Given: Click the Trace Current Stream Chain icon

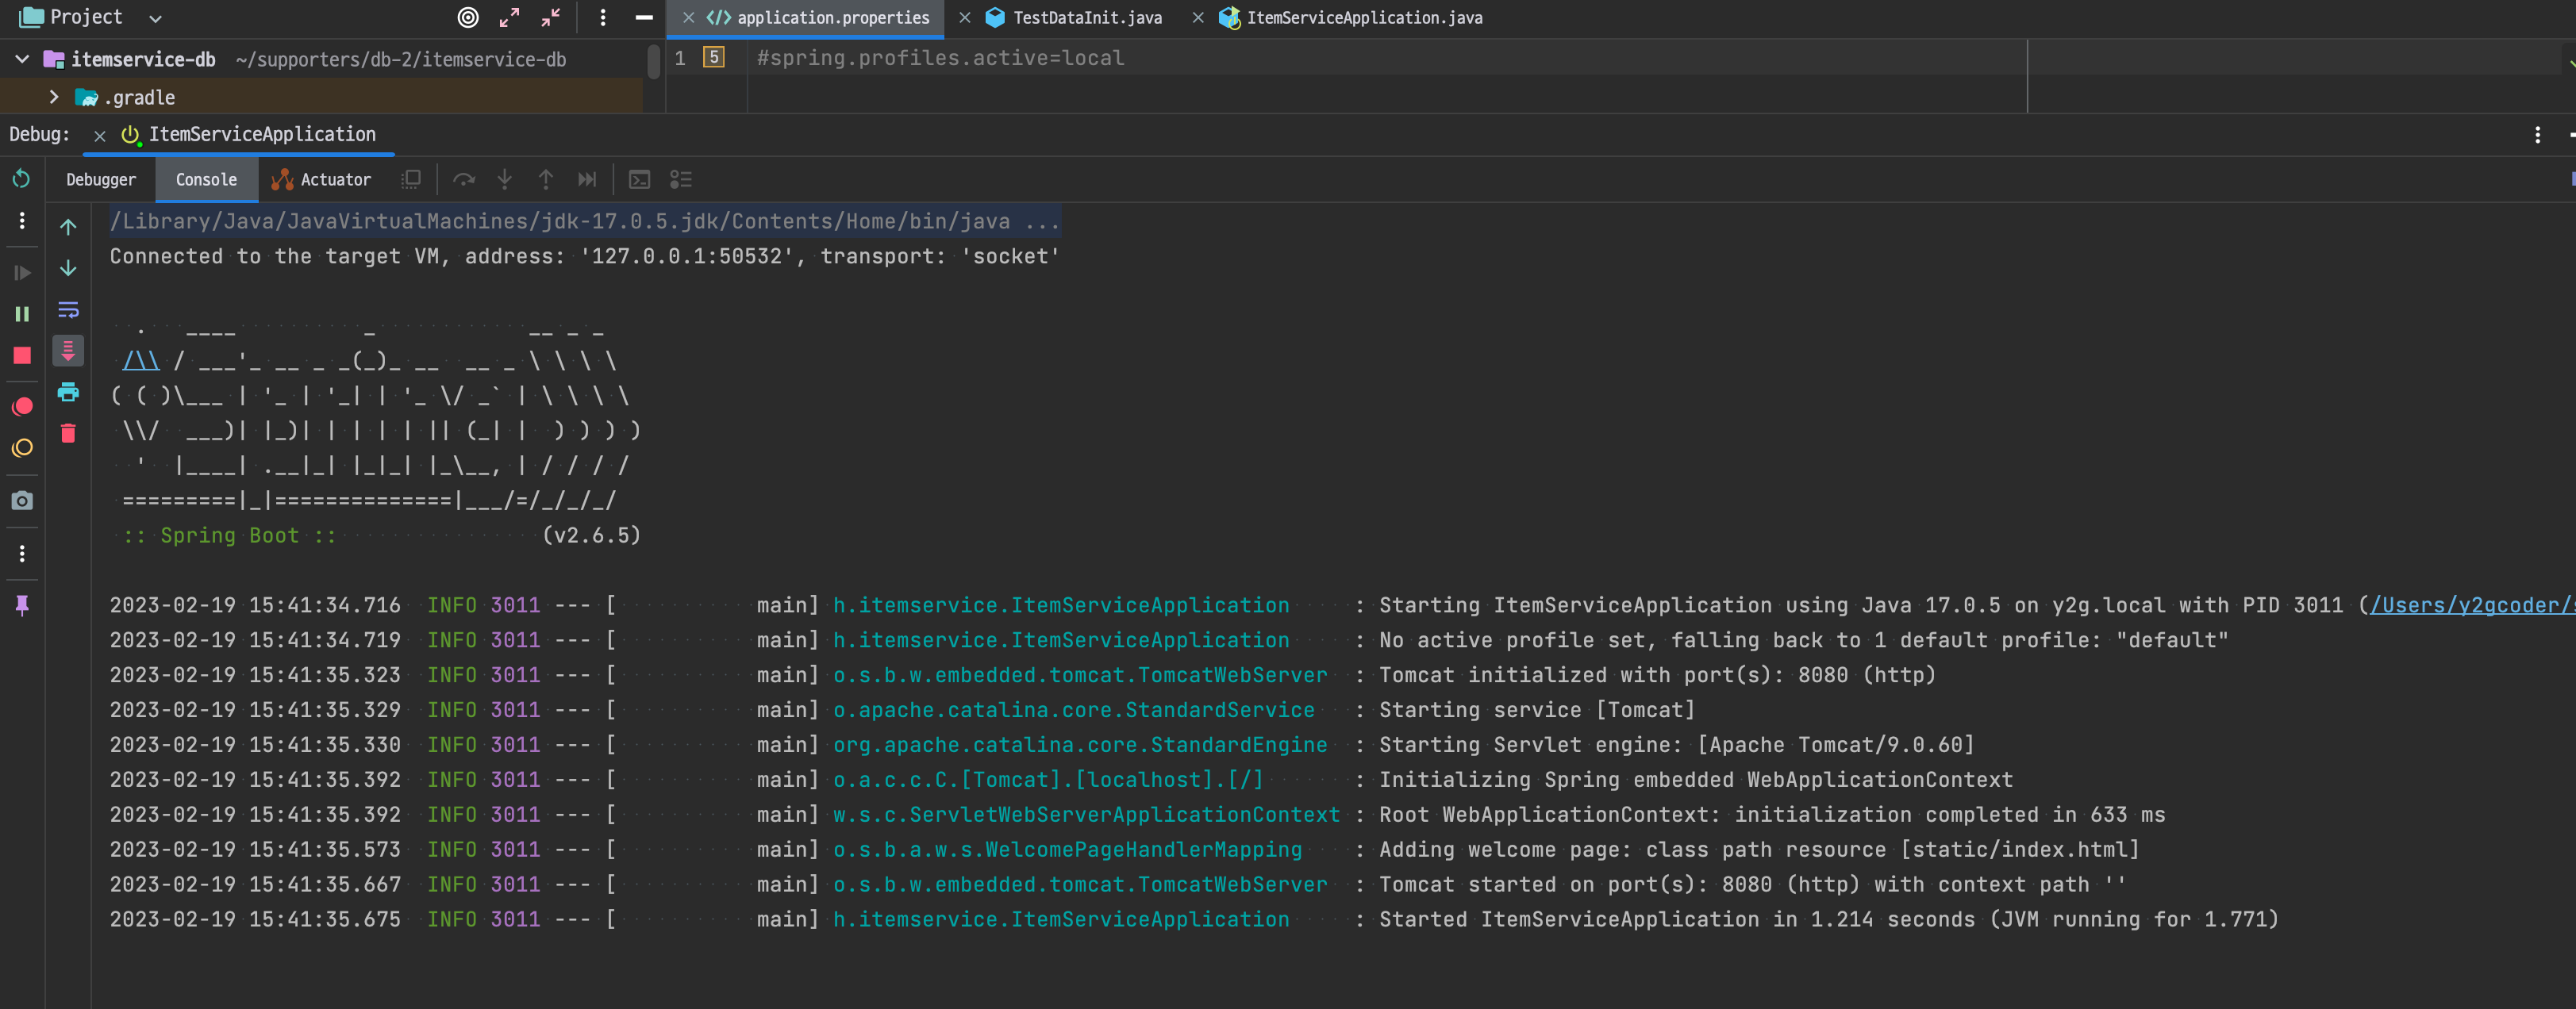Looking at the screenshot, I should tap(680, 180).
